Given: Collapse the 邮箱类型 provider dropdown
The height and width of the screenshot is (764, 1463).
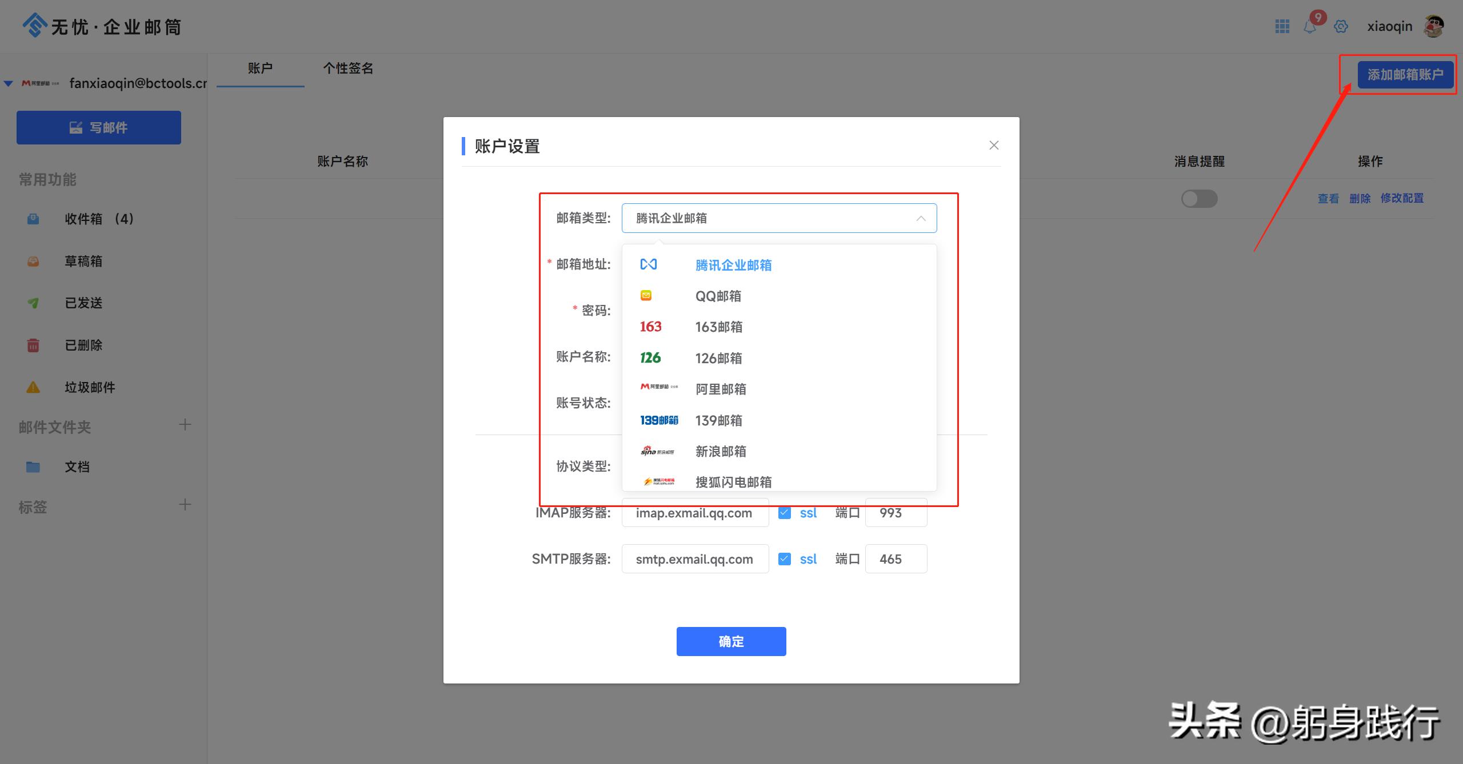Looking at the screenshot, I should [x=921, y=218].
